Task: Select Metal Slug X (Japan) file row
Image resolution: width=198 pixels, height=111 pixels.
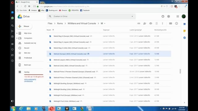Action: click(109, 42)
